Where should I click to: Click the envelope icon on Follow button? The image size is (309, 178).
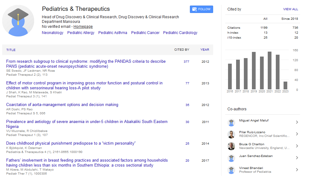[x=194, y=9]
